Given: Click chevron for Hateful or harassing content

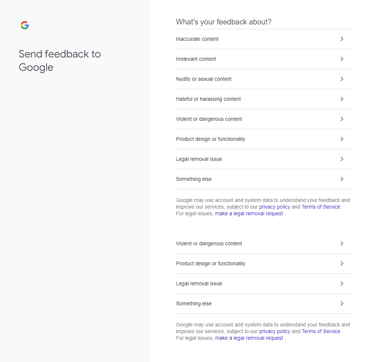Looking at the screenshot, I should point(342,99).
